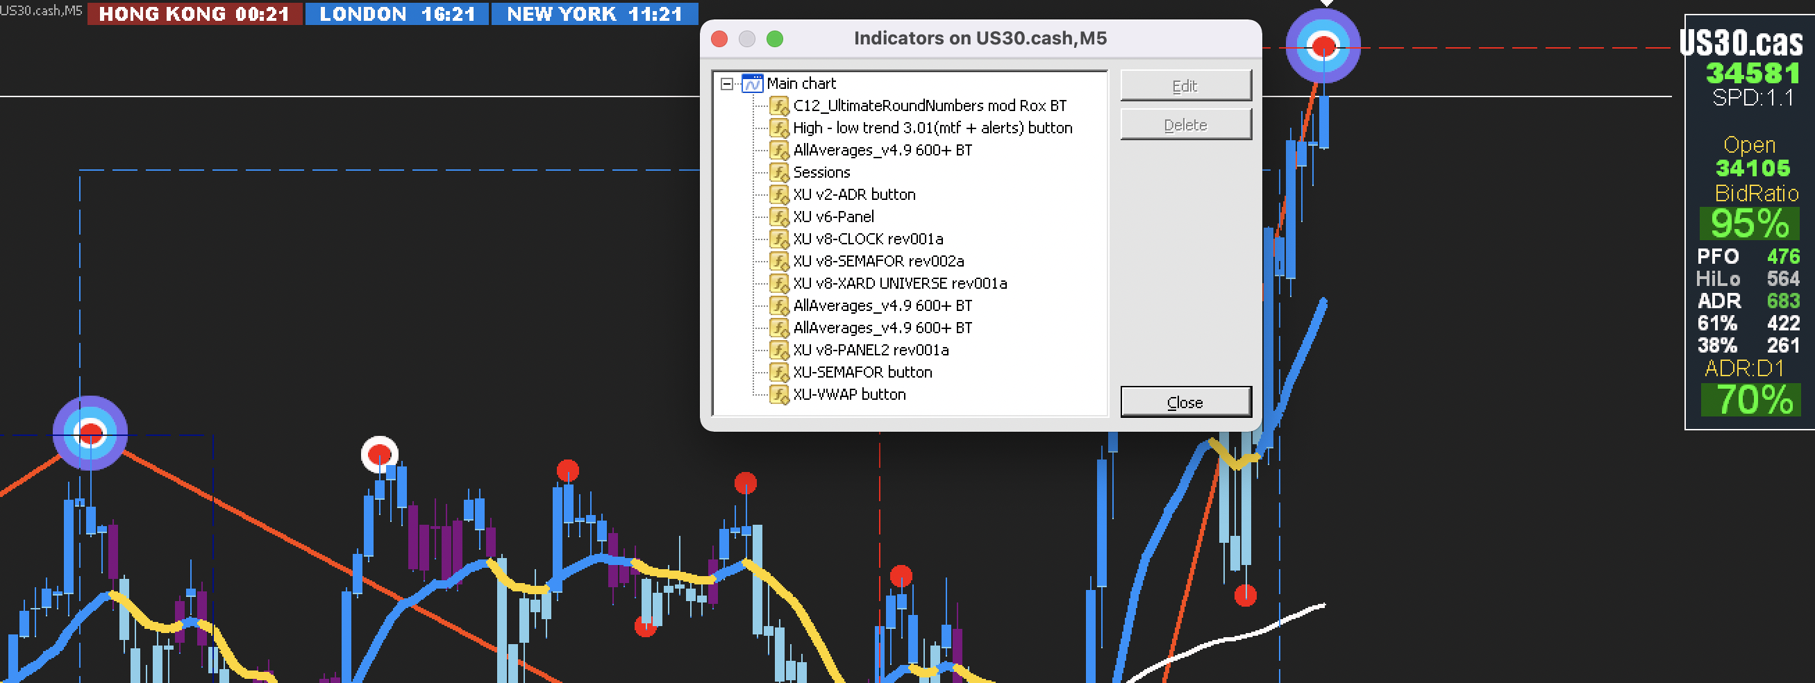The width and height of the screenshot is (1815, 683).
Task: Select XU-SEMAFOR button row
Action: (x=862, y=372)
